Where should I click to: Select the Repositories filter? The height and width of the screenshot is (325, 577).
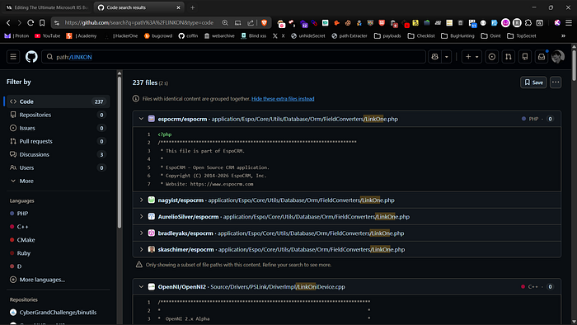58,115
